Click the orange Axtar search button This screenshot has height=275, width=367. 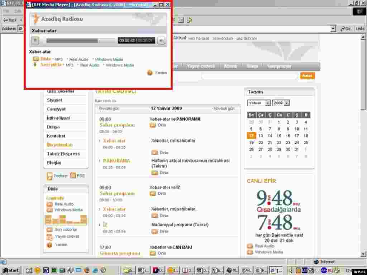(308, 76)
